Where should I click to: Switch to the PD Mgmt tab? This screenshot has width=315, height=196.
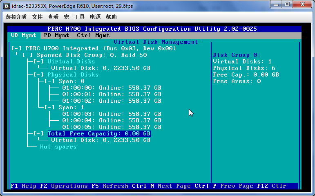point(56,36)
